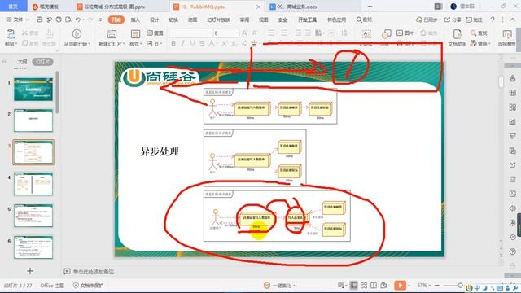This screenshot has height=293, width=521.
Task: Toggle Underline formatting
Action: click(192, 43)
